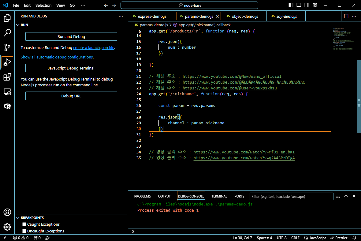
Task: Collapse the BREAKPOINTS section
Action: click(x=18, y=218)
